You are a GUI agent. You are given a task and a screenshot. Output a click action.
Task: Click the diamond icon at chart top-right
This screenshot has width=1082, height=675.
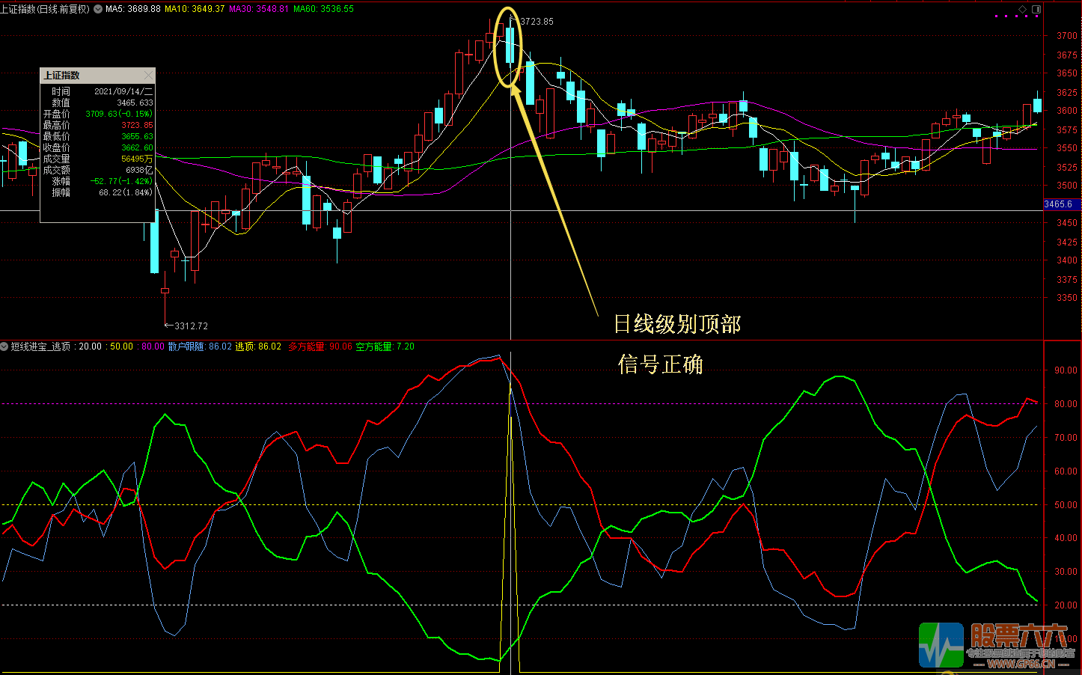(1022, 9)
